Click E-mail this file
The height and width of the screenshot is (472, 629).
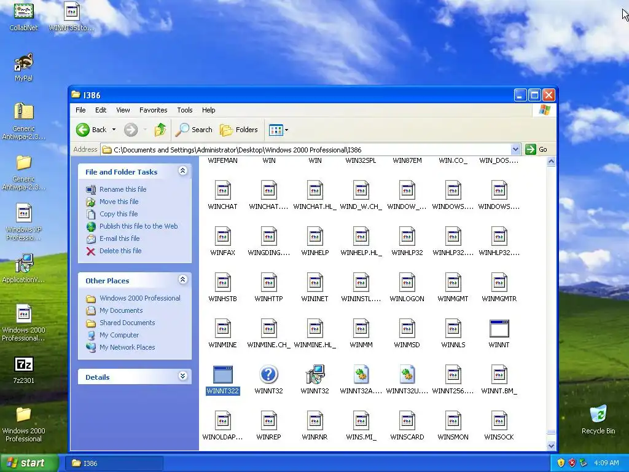point(120,238)
